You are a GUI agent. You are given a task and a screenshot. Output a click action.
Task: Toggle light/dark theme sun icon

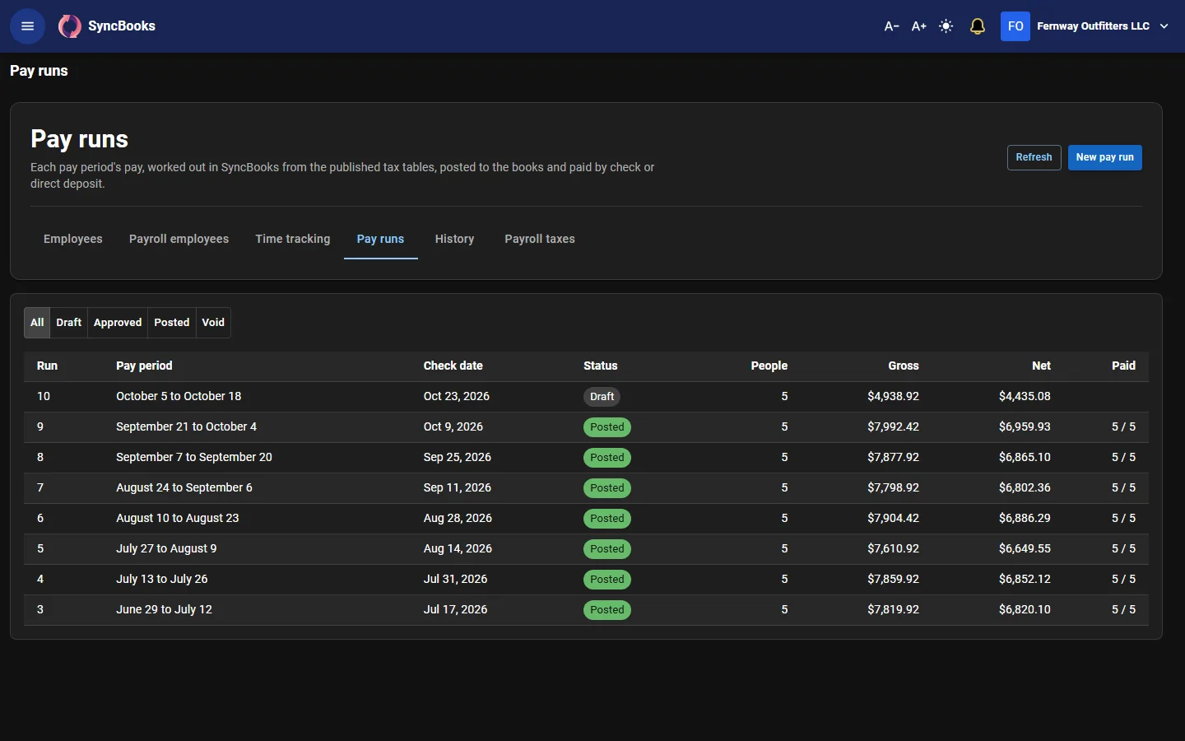[x=947, y=26]
